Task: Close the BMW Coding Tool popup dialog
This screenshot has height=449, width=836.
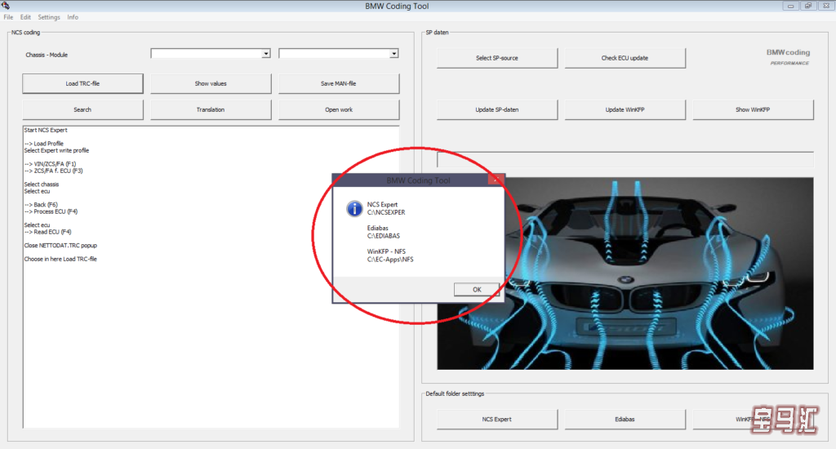Action: pyautogui.click(x=496, y=180)
